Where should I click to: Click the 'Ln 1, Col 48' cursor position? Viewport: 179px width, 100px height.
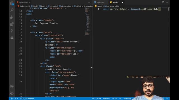96,99
